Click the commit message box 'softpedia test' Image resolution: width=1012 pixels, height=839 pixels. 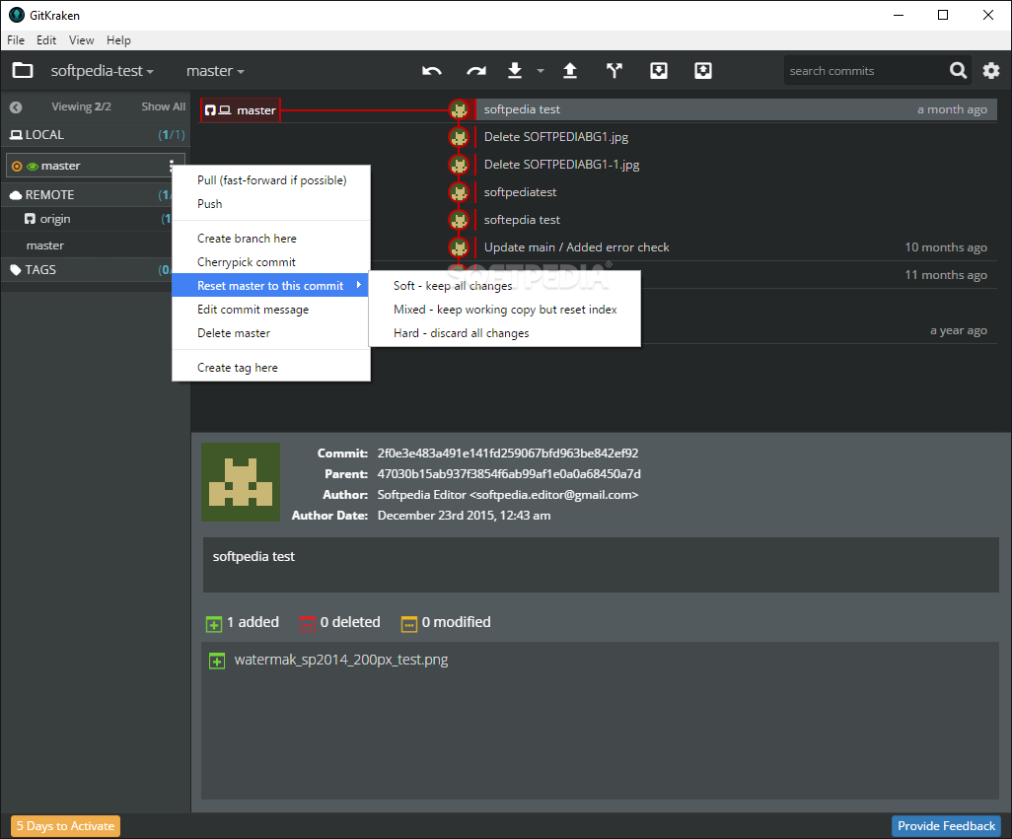click(x=601, y=565)
